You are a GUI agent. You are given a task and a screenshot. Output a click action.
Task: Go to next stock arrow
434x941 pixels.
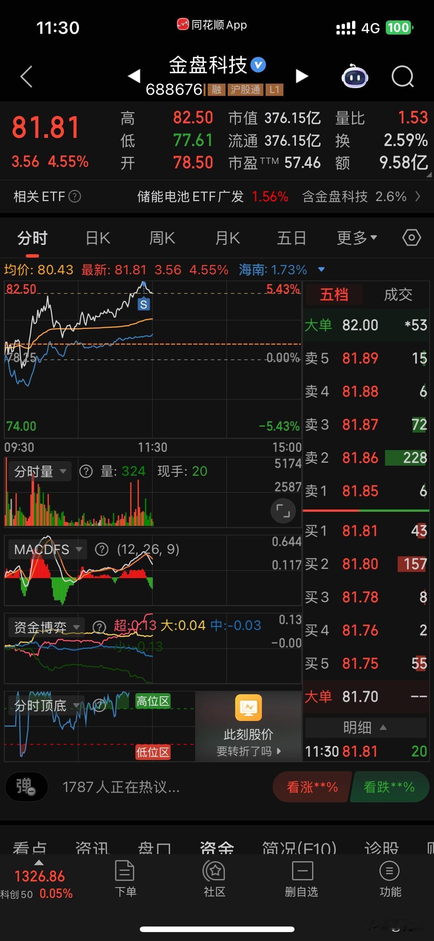tap(302, 76)
